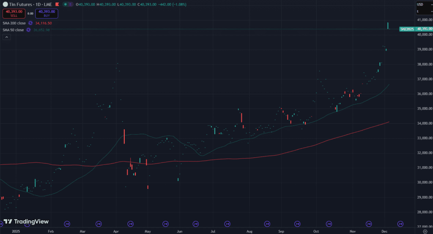
Task: Click the SNZ2025 price label on axis
Action: coord(408,29)
